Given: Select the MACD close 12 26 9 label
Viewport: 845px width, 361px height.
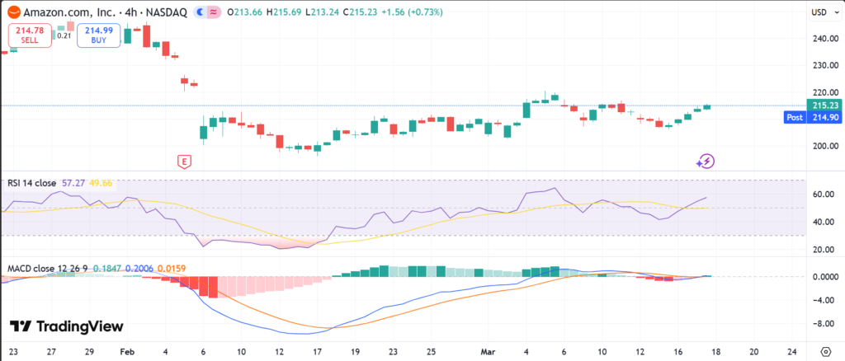Looking at the screenshot, I should click(48, 269).
